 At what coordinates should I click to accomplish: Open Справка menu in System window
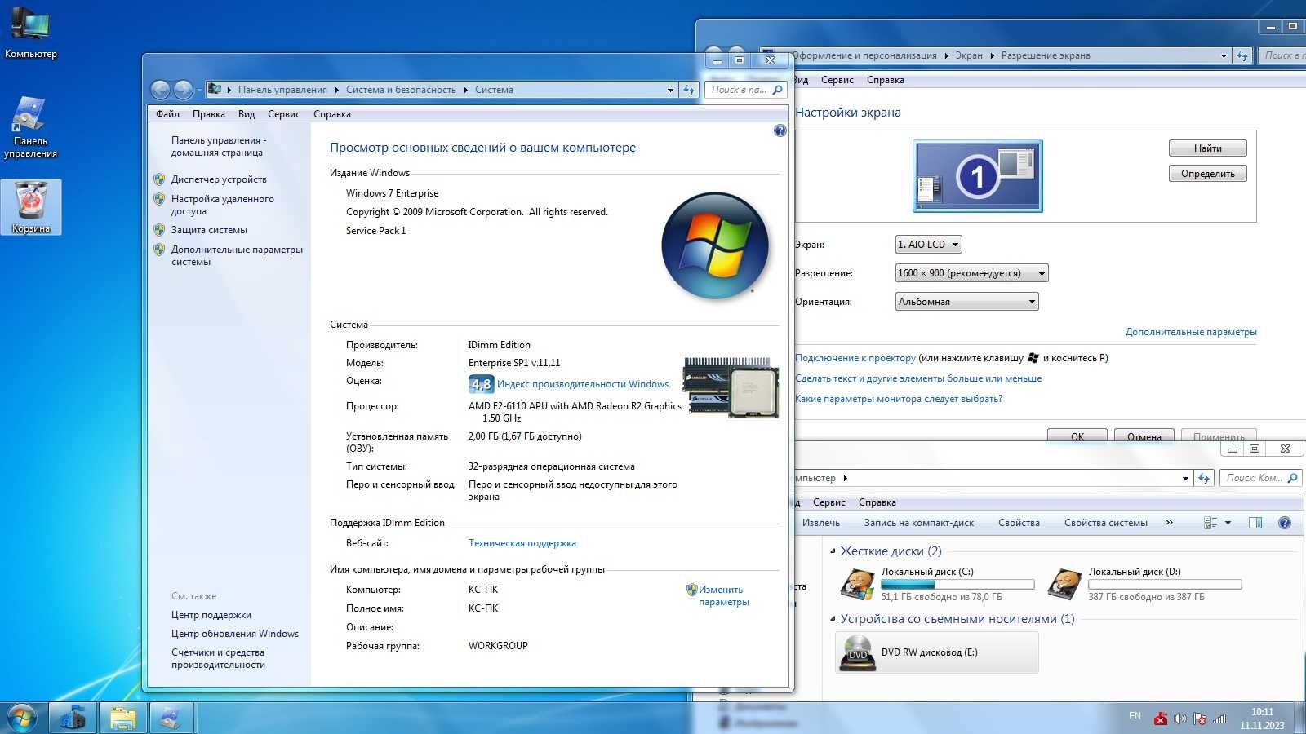tap(332, 114)
